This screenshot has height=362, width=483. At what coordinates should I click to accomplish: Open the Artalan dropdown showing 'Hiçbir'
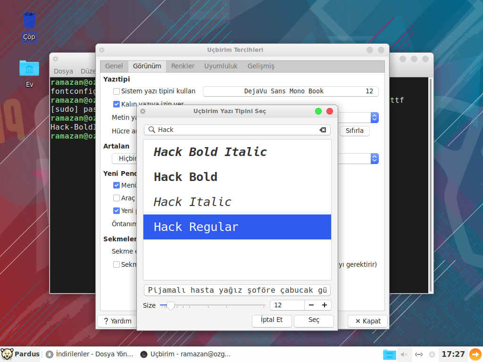pyautogui.click(x=375, y=158)
